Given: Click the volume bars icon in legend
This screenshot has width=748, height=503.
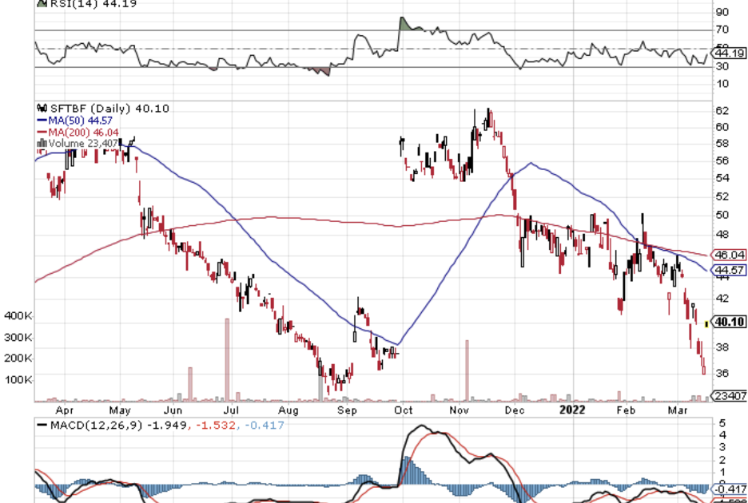Looking at the screenshot, I should (x=42, y=143).
